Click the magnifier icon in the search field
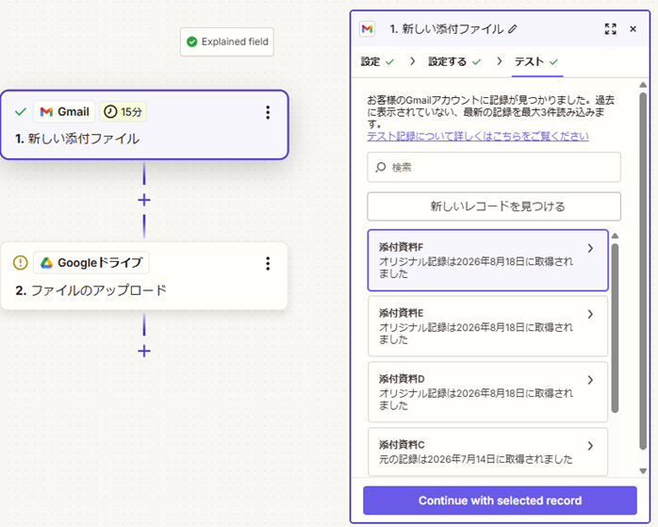The height and width of the screenshot is (527, 658). (381, 167)
